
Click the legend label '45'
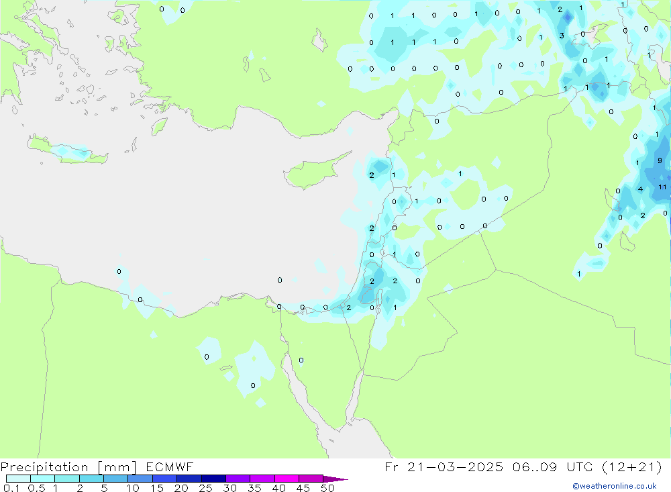click(x=303, y=488)
